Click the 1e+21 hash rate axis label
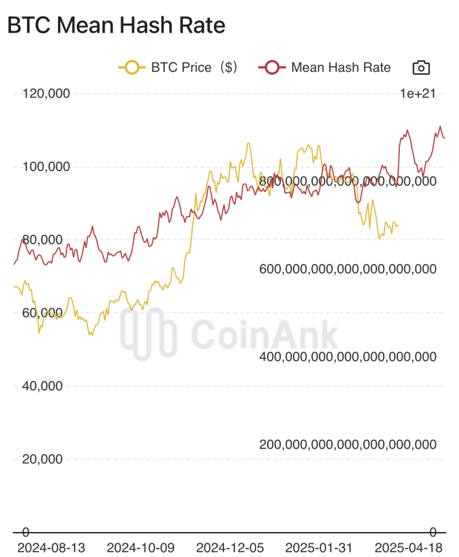This screenshot has height=557, width=459. tap(418, 94)
